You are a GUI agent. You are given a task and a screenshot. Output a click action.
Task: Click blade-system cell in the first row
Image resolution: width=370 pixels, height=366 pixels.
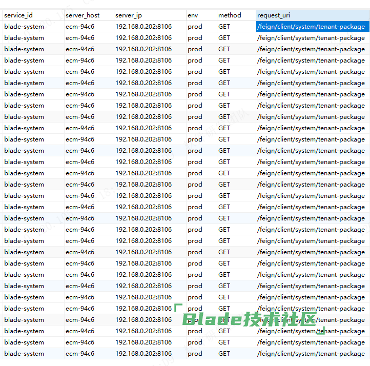(x=24, y=27)
